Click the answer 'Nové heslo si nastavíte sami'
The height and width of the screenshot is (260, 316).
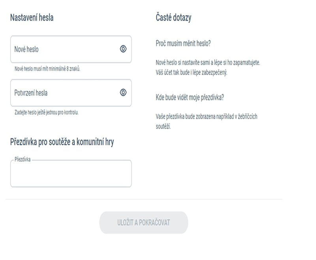click(x=208, y=63)
